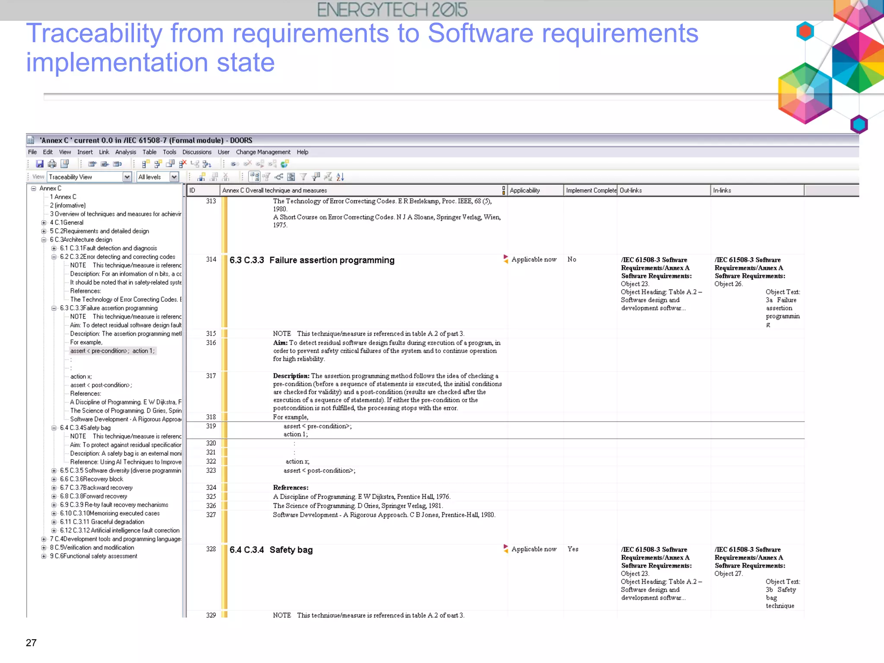
Task: Expand the 4 C.1General tree node
Action: coord(44,223)
